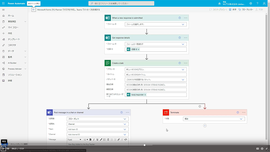Click the 期限日時 input field
The image size is (270, 152).
156,90
